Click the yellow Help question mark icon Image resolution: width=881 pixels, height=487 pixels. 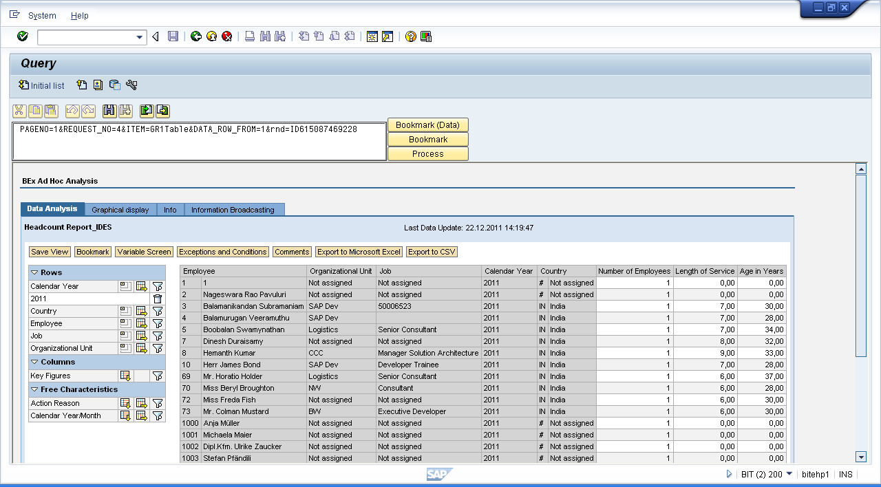pos(411,36)
